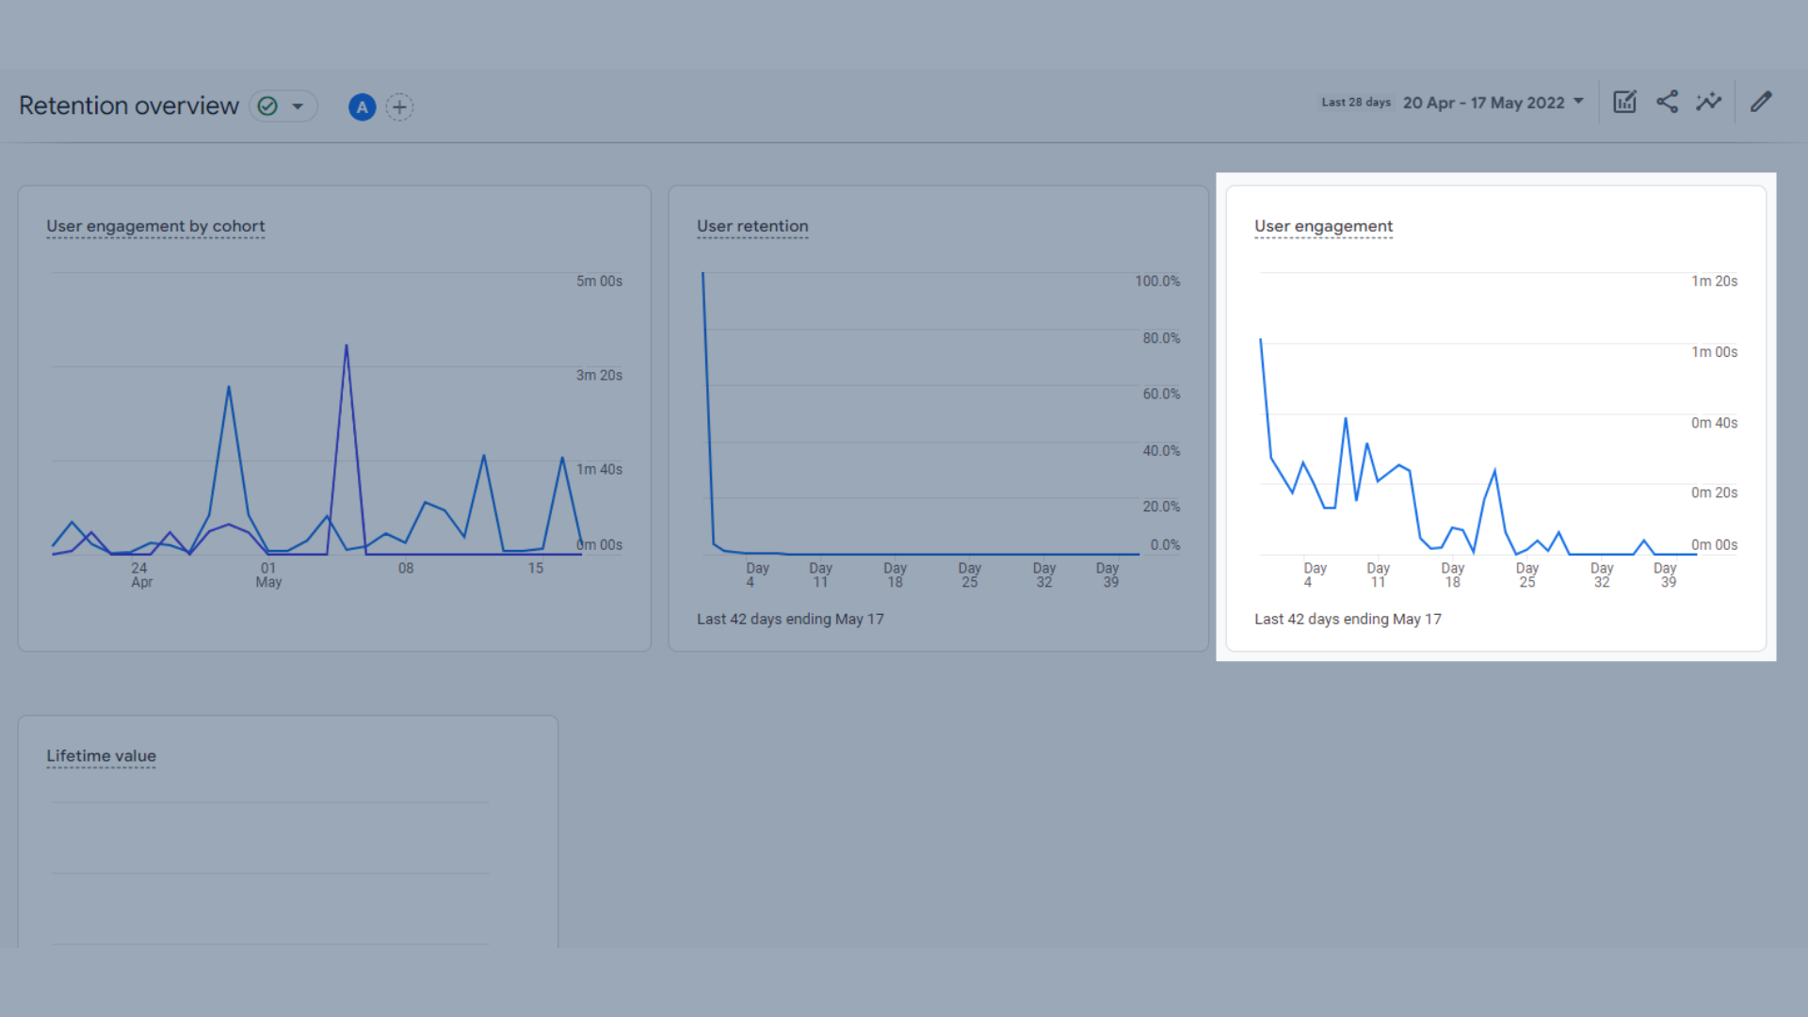Click the '01 May' label on the cohort chart axis

pos(268,574)
